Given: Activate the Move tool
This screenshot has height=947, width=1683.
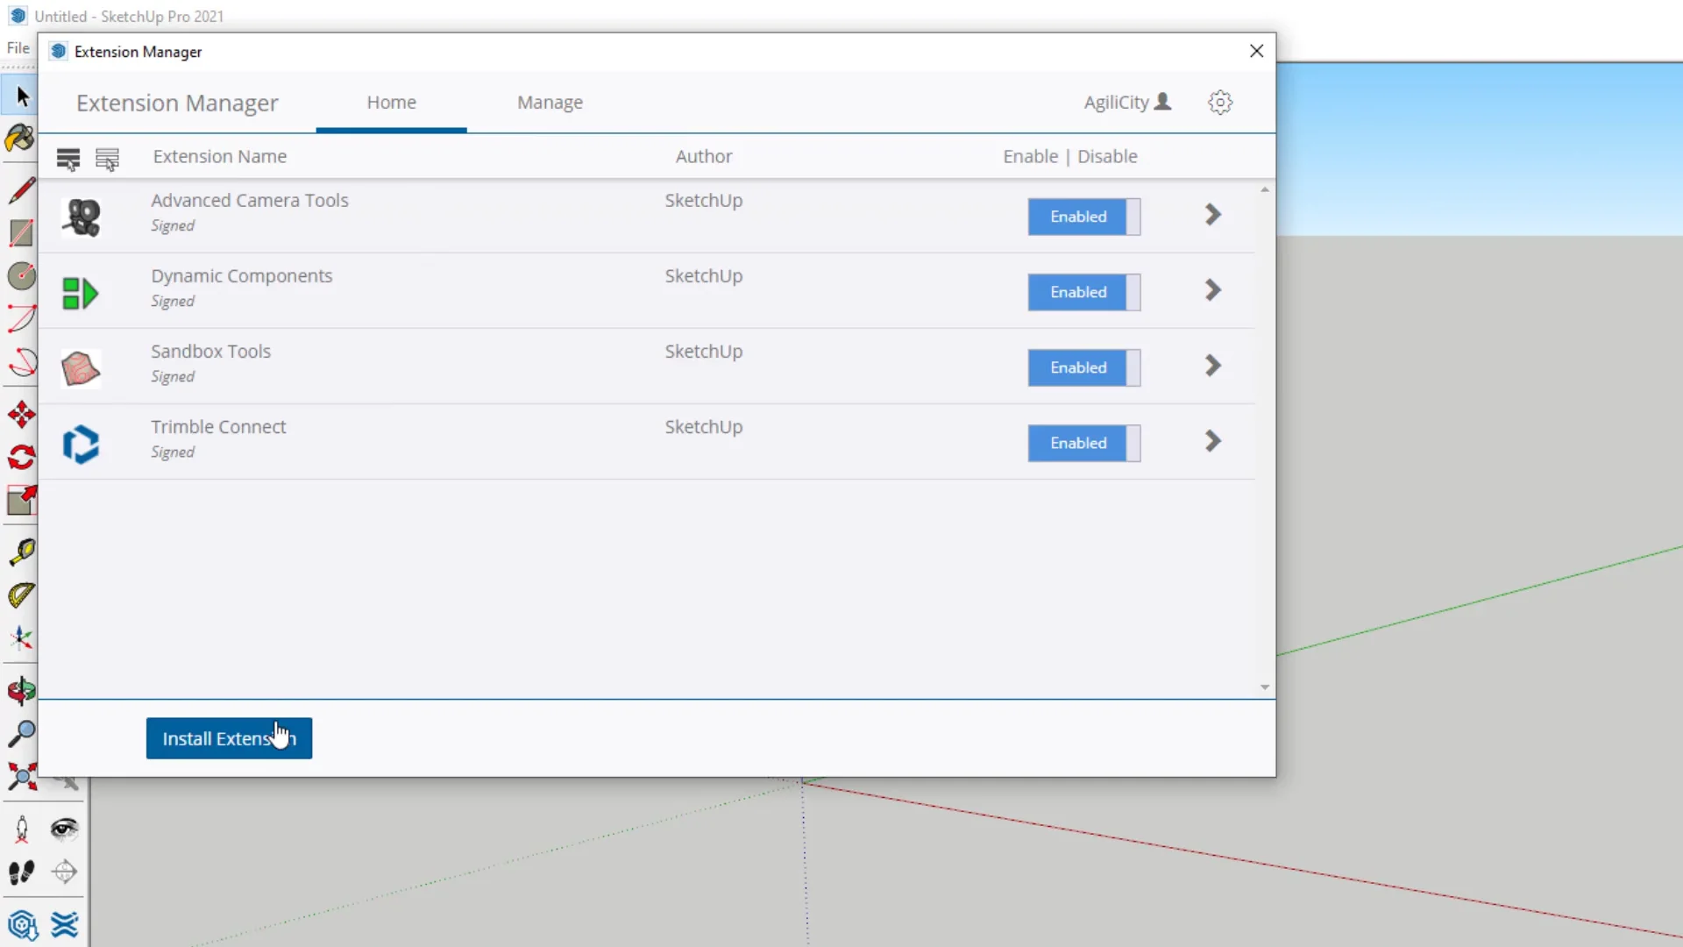Looking at the screenshot, I should tap(21, 414).
